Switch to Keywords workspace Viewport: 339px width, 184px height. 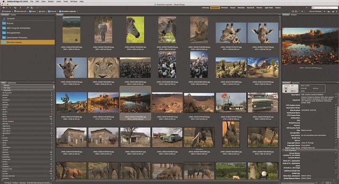click(250, 8)
